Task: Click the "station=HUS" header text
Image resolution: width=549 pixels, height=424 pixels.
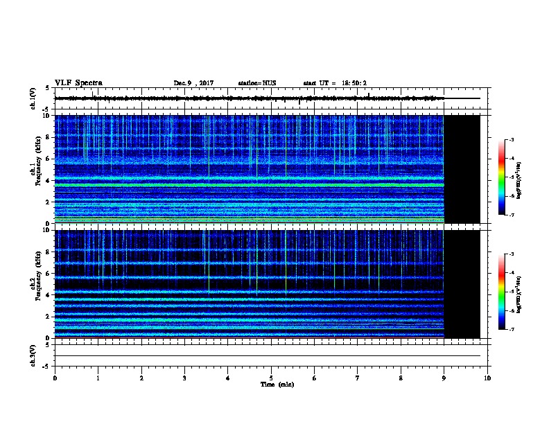Action: (257, 83)
